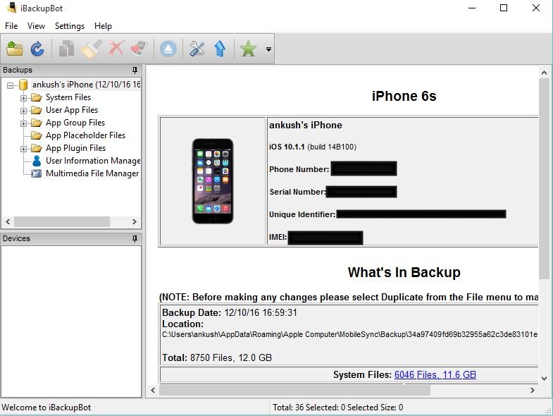
Task: Open the toolbar options dropdown arrow
Action: coord(268,49)
